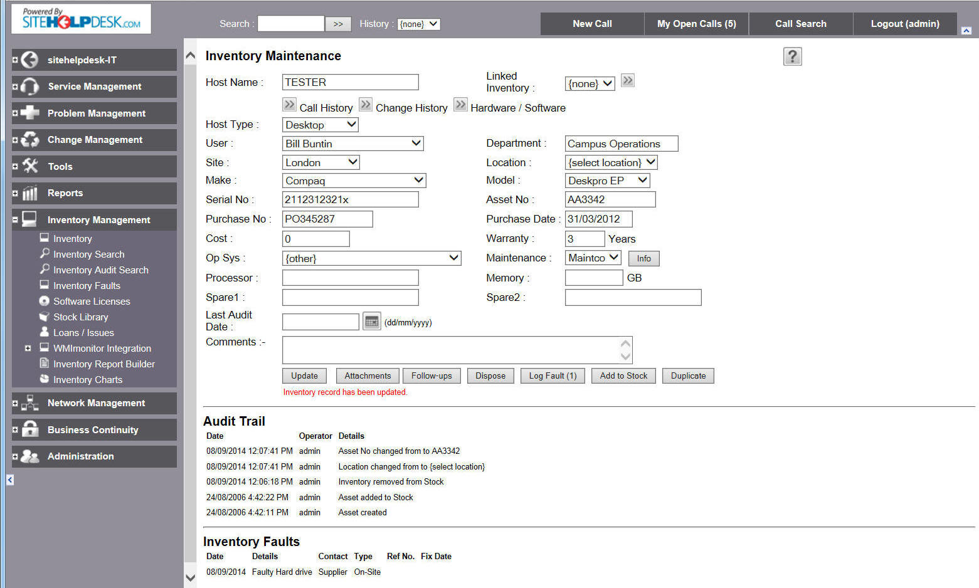Screen dimensions: 979x588
Task: Open New Call from top menu
Action: click(592, 24)
